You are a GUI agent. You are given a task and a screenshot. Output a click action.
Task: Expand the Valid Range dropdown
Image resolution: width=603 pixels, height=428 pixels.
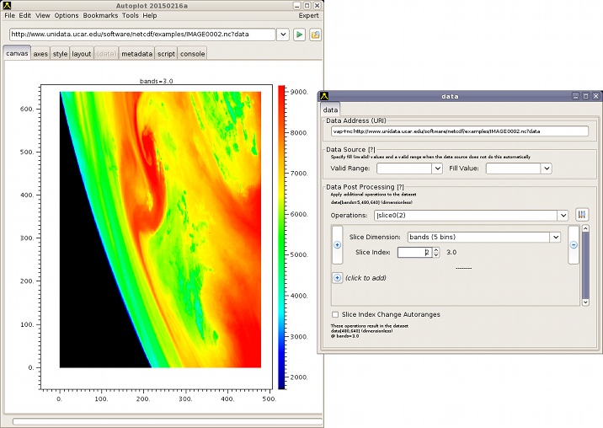tap(436, 169)
